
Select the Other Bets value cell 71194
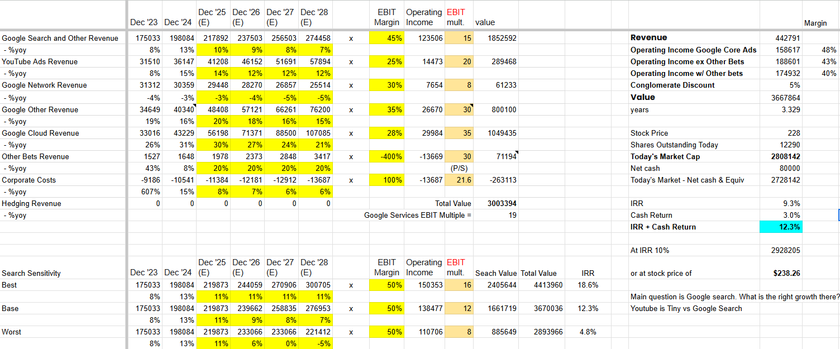[496, 156]
